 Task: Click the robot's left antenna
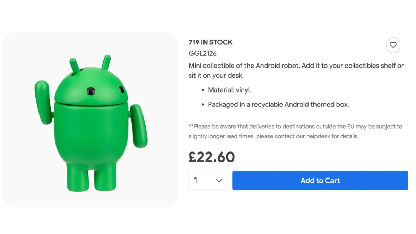pos(74,66)
